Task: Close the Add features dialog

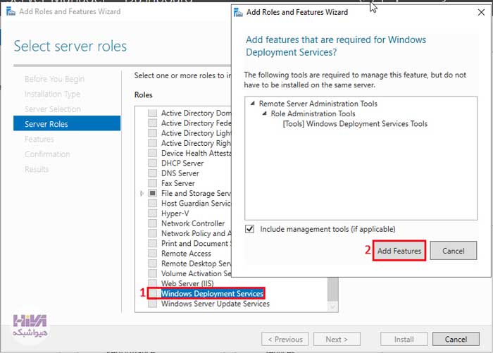Action: [481, 12]
